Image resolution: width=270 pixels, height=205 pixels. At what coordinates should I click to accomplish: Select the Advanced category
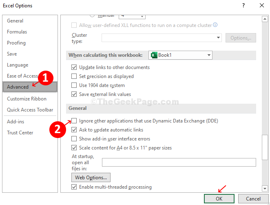[x=30, y=87]
